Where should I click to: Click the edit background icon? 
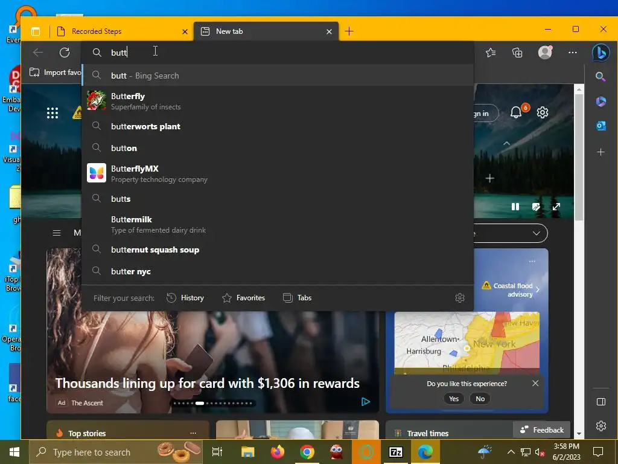[536, 207]
